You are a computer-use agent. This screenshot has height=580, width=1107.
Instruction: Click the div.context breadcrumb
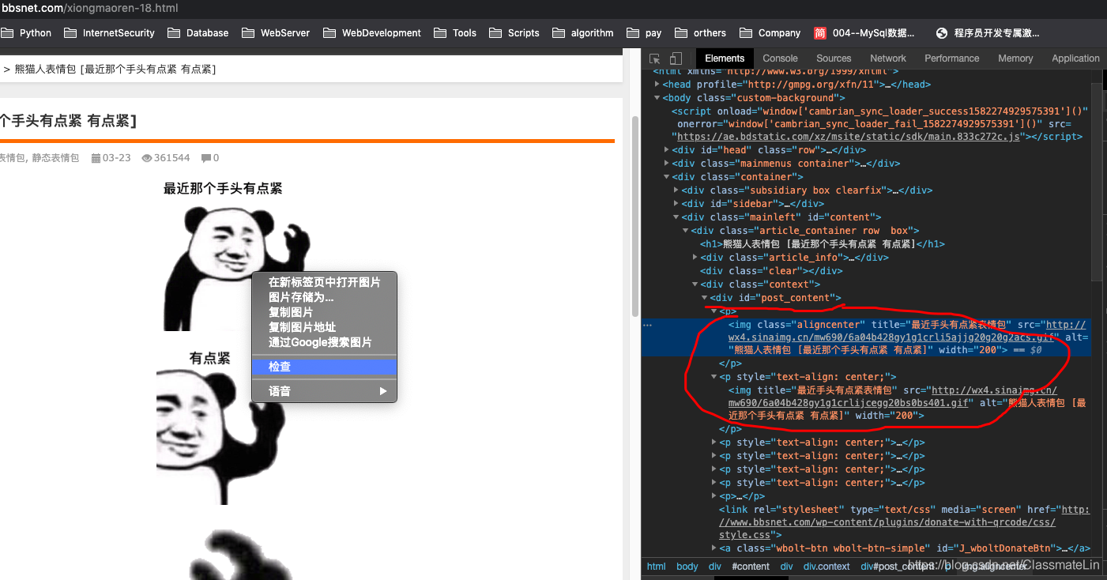click(826, 567)
